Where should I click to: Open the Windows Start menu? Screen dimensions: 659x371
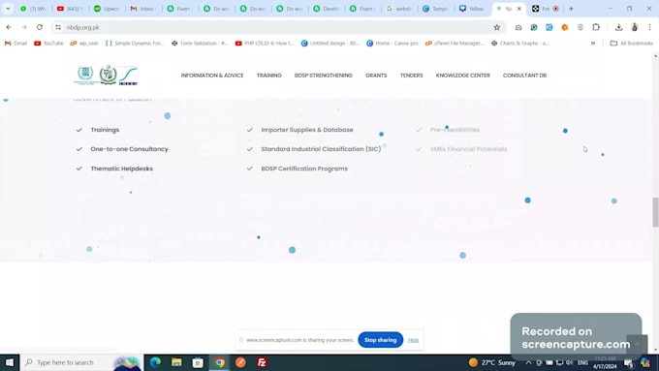[10, 362]
